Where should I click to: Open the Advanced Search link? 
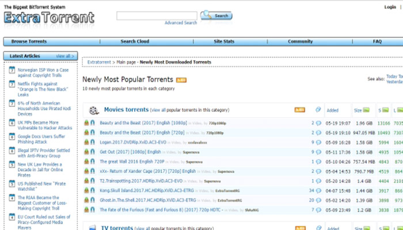(x=181, y=23)
